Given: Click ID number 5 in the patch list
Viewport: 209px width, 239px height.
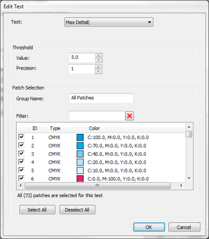Looking at the screenshot, I should (x=33, y=171).
